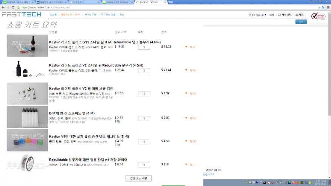Click quantity field for $23.44 Kayfun V2
Image resolution: width=331 pixels, height=186 pixels.
[144, 70]
